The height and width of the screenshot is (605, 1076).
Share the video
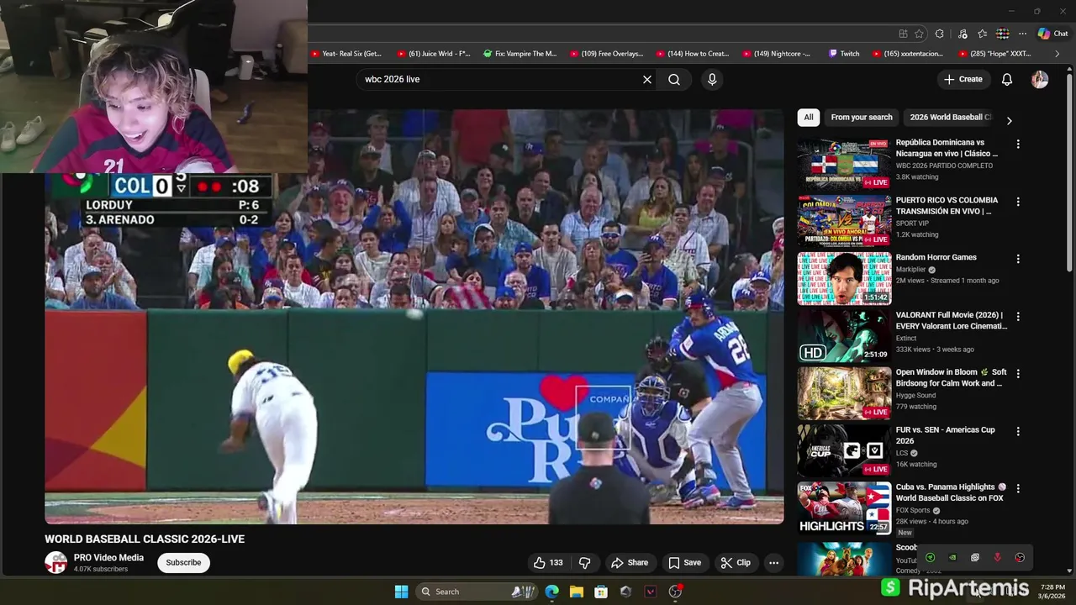[x=630, y=562]
